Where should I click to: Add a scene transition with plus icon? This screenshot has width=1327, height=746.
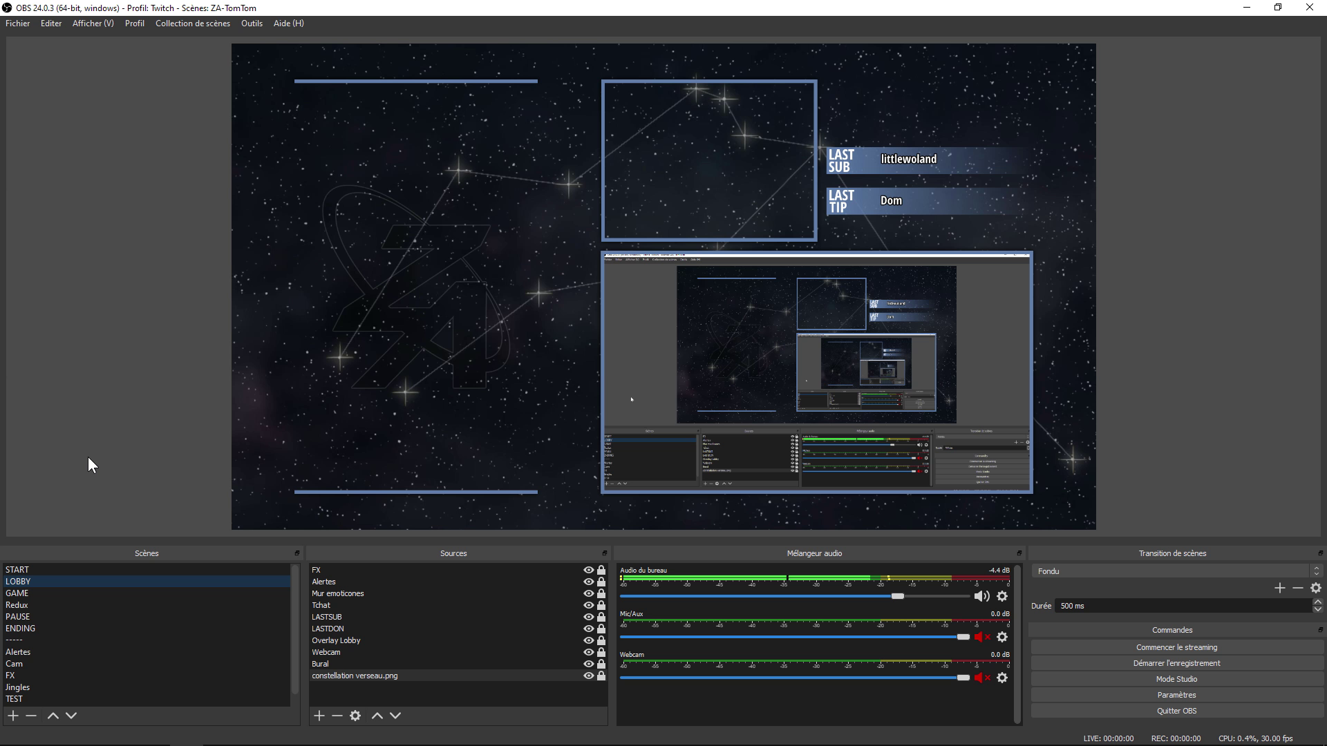pos(1279,588)
